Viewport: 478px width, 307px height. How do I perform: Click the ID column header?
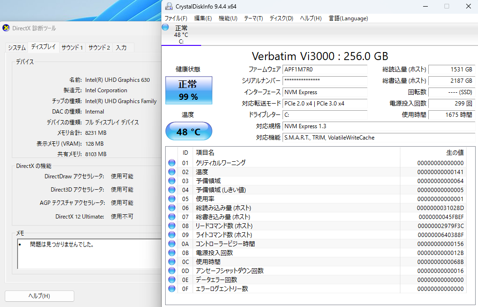pyautogui.click(x=185, y=153)
